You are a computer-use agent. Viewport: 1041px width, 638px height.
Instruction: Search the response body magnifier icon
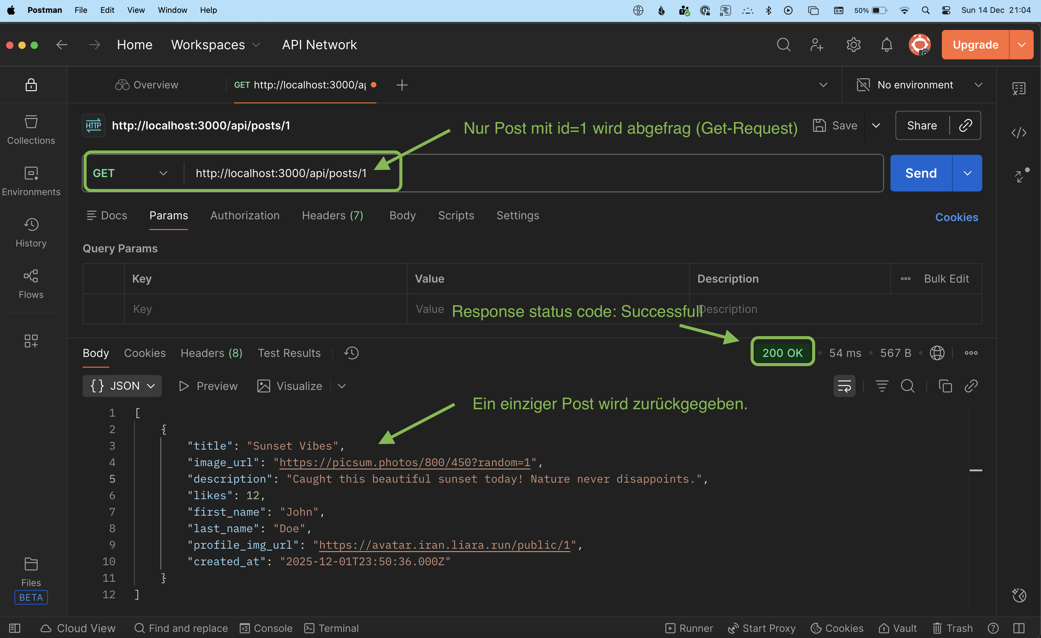(907, 386)
